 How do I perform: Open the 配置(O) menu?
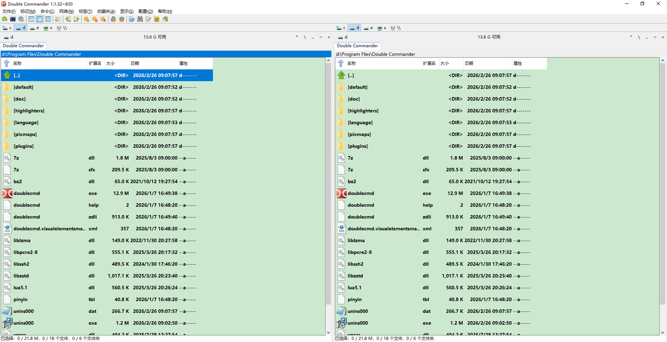[146, 11]
